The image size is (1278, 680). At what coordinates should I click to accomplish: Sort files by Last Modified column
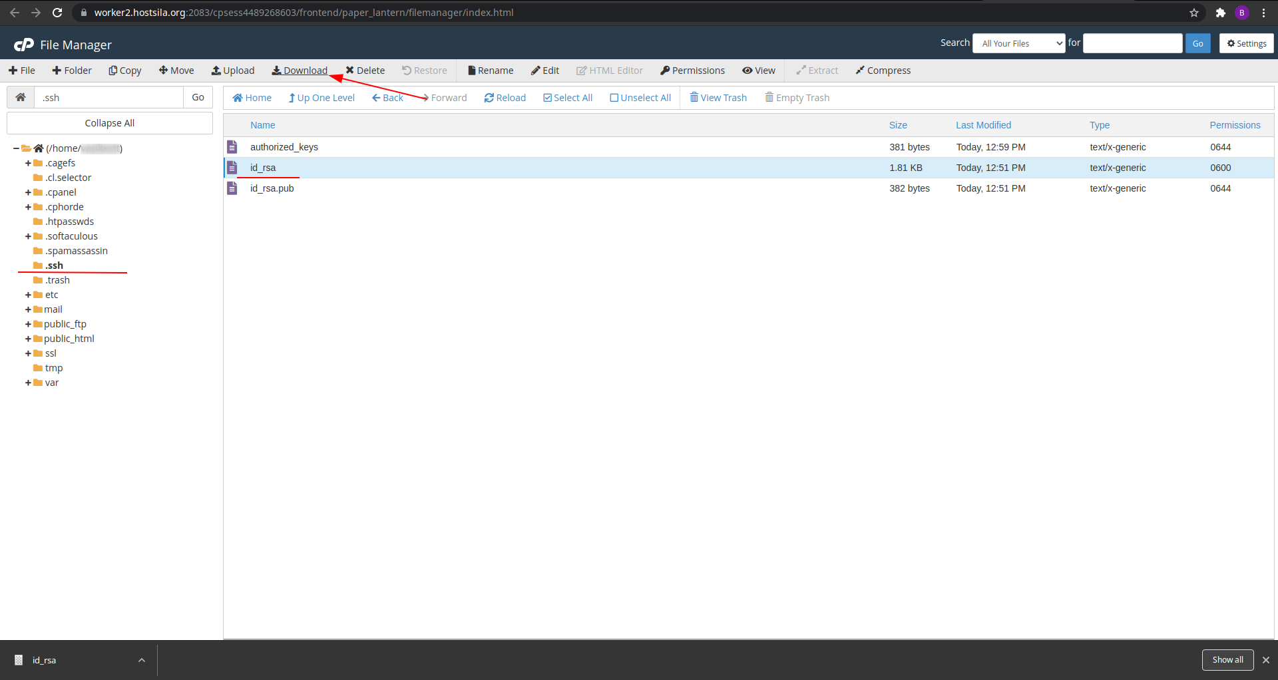click(983, 125)
